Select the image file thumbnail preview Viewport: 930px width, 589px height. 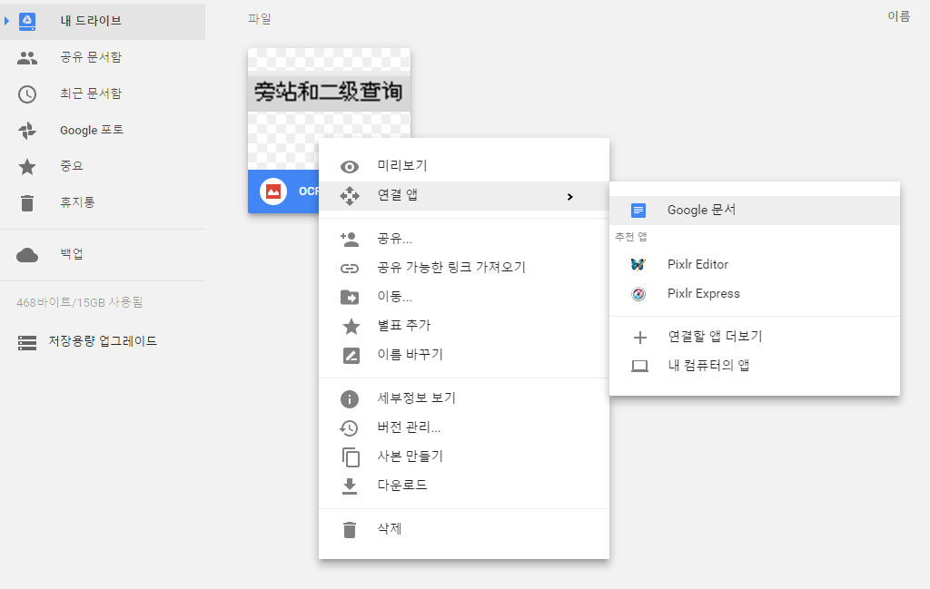(x=329, y=109)
